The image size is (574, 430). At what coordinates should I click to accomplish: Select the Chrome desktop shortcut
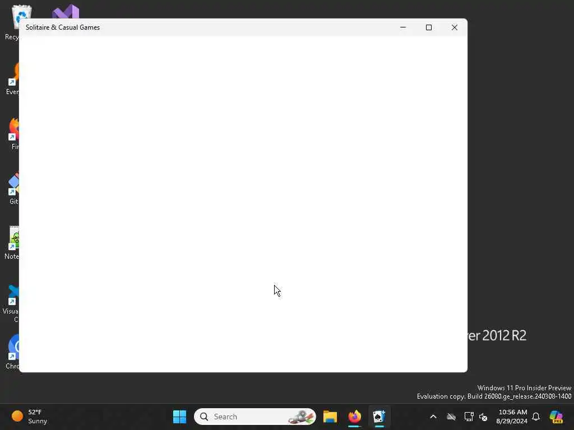(12, 352)
